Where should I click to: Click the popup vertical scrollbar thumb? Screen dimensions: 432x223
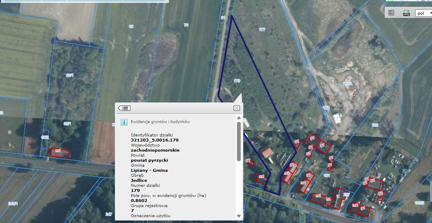[x=239, y=141]
